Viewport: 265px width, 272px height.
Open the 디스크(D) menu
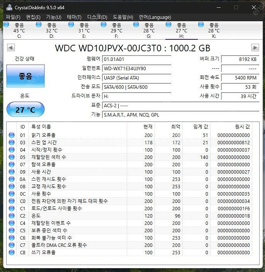click(x=97, y=17)
